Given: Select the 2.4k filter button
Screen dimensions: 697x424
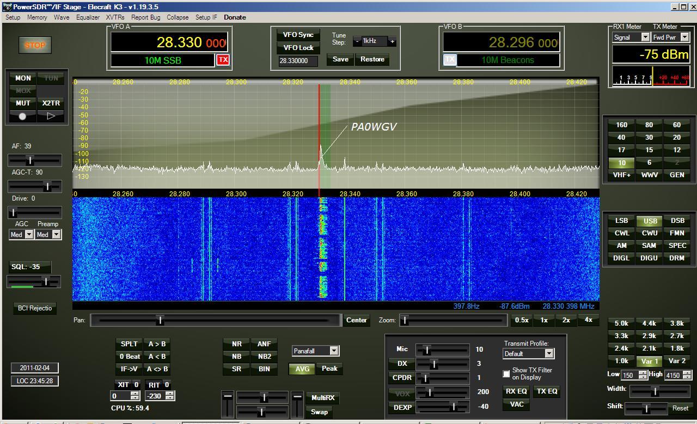Looking at the screenshot, I should click(621, 348).
